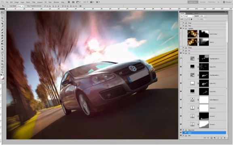Screen dimensions: 233x145
Task: Click the Curves 2 adjustment icon
Action: pyautogui.click(x=193, y=116)
